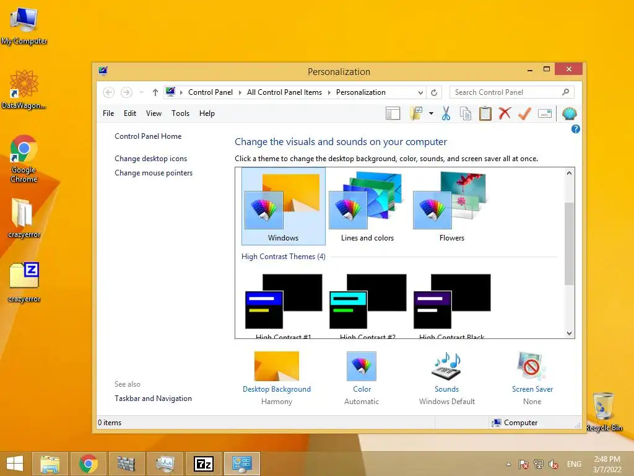Open the Color swatch settings
This screenshot has width=634, height=476.
[362, 378]
